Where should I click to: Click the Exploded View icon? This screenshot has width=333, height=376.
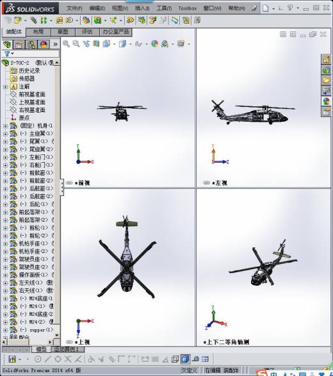click(x=152, y=20)
